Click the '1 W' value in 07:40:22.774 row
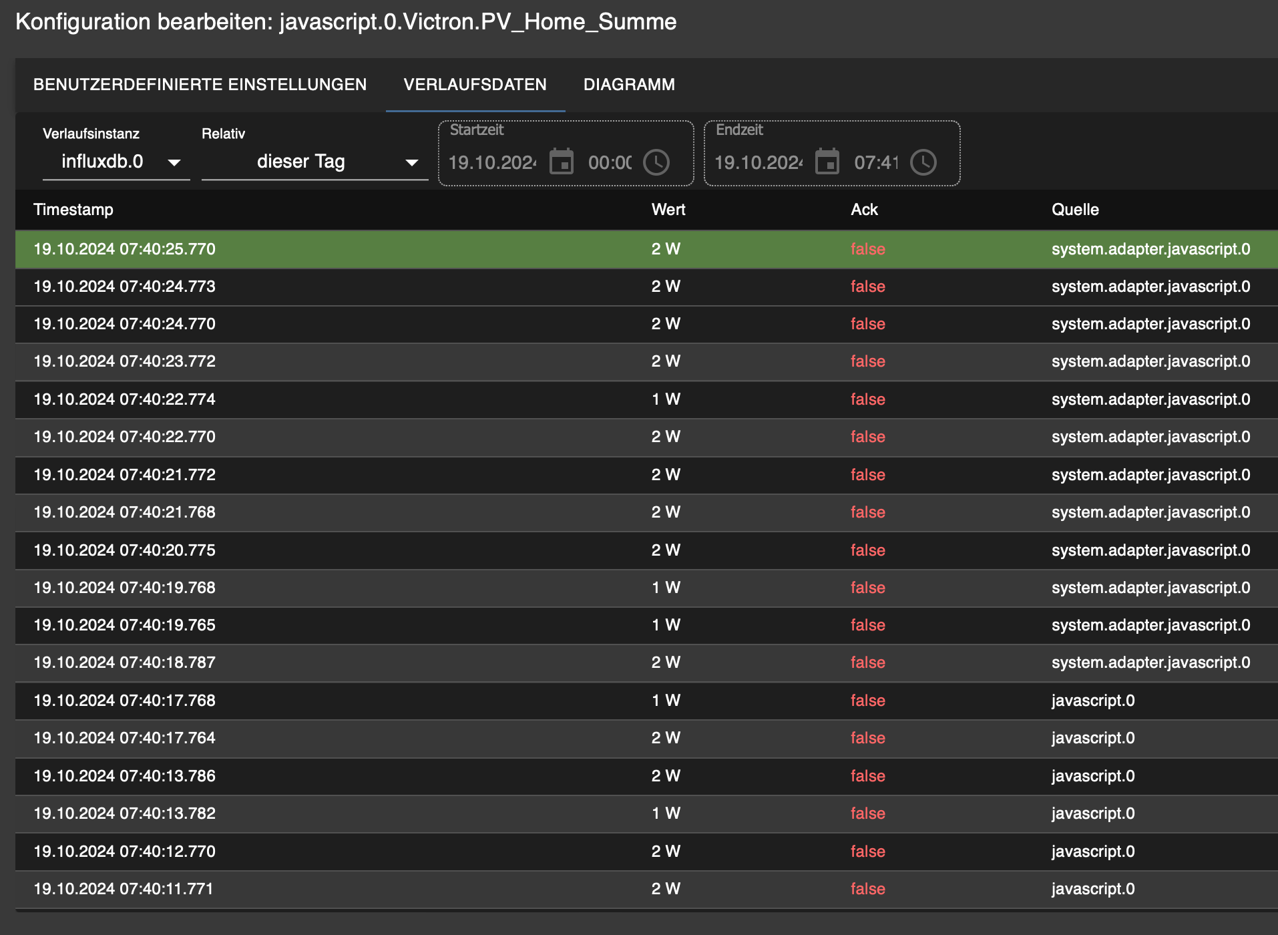This screenshot has width=1278, height=935. click(666, 399)
